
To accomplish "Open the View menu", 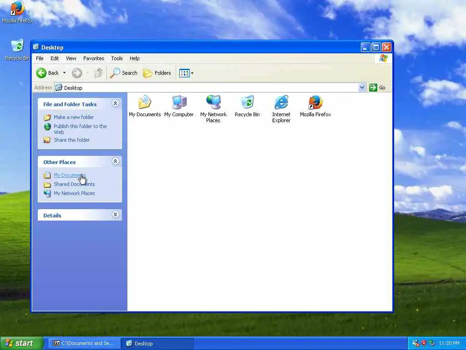I will click(x=71, y=58).
